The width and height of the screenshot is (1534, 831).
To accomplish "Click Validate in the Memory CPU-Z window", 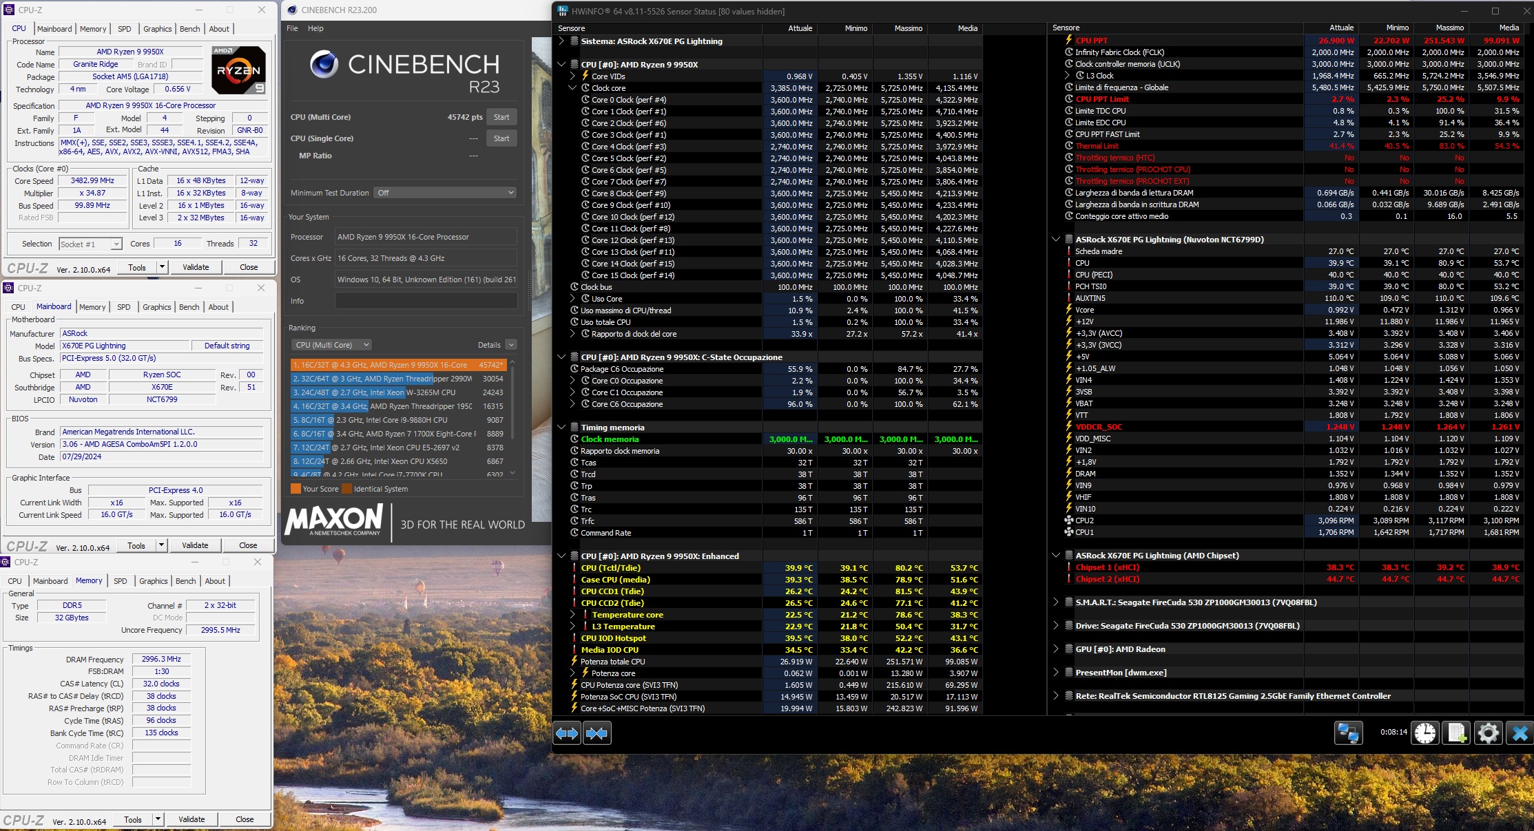I will click(191, 819).
